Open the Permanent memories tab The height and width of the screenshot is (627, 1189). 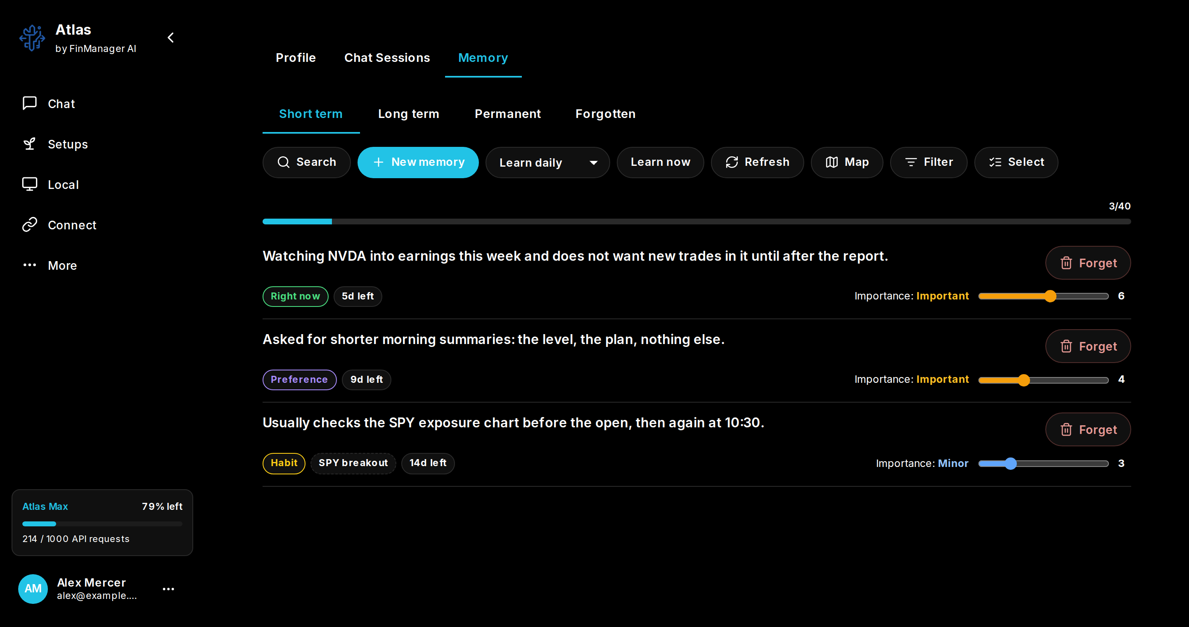[507, 114]
